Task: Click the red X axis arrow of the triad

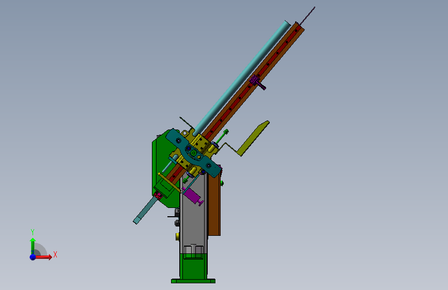Action: (x=43, y=257)
